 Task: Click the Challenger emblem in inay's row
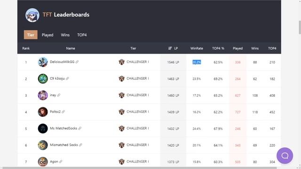click(x=121, y=95)
